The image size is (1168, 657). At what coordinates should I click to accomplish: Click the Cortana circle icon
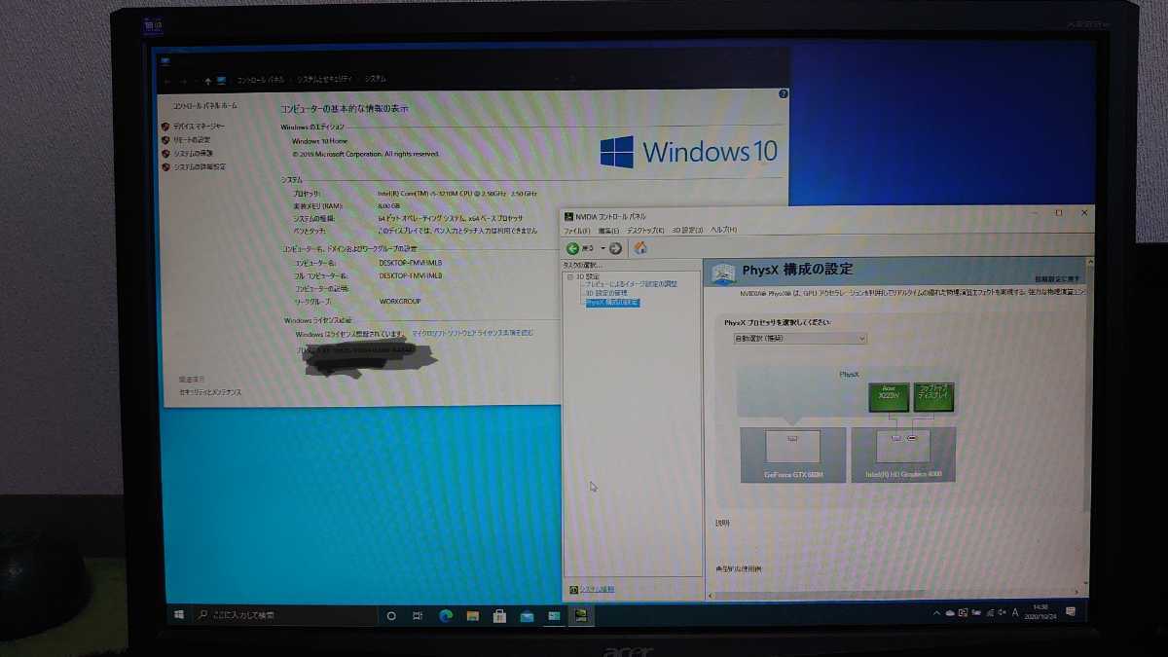click(391, 616)
